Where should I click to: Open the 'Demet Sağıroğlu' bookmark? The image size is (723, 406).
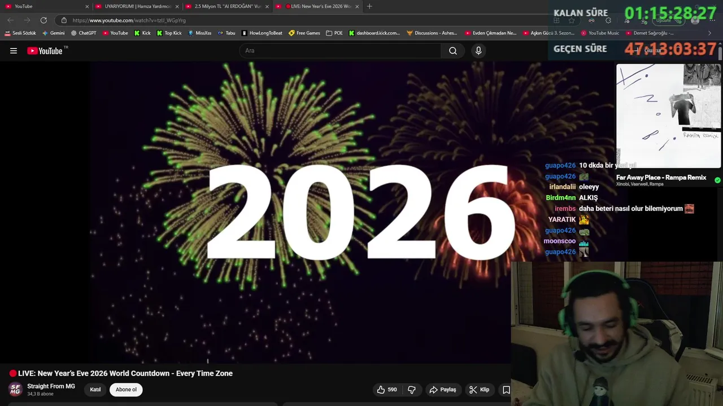(650, 33)
